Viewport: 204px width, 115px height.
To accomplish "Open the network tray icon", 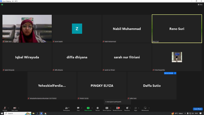I will pyautogui.click(x=190, y=113).
